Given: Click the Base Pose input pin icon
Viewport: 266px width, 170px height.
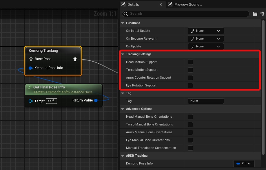Looking at the screenshot, I should click(31, 59).
